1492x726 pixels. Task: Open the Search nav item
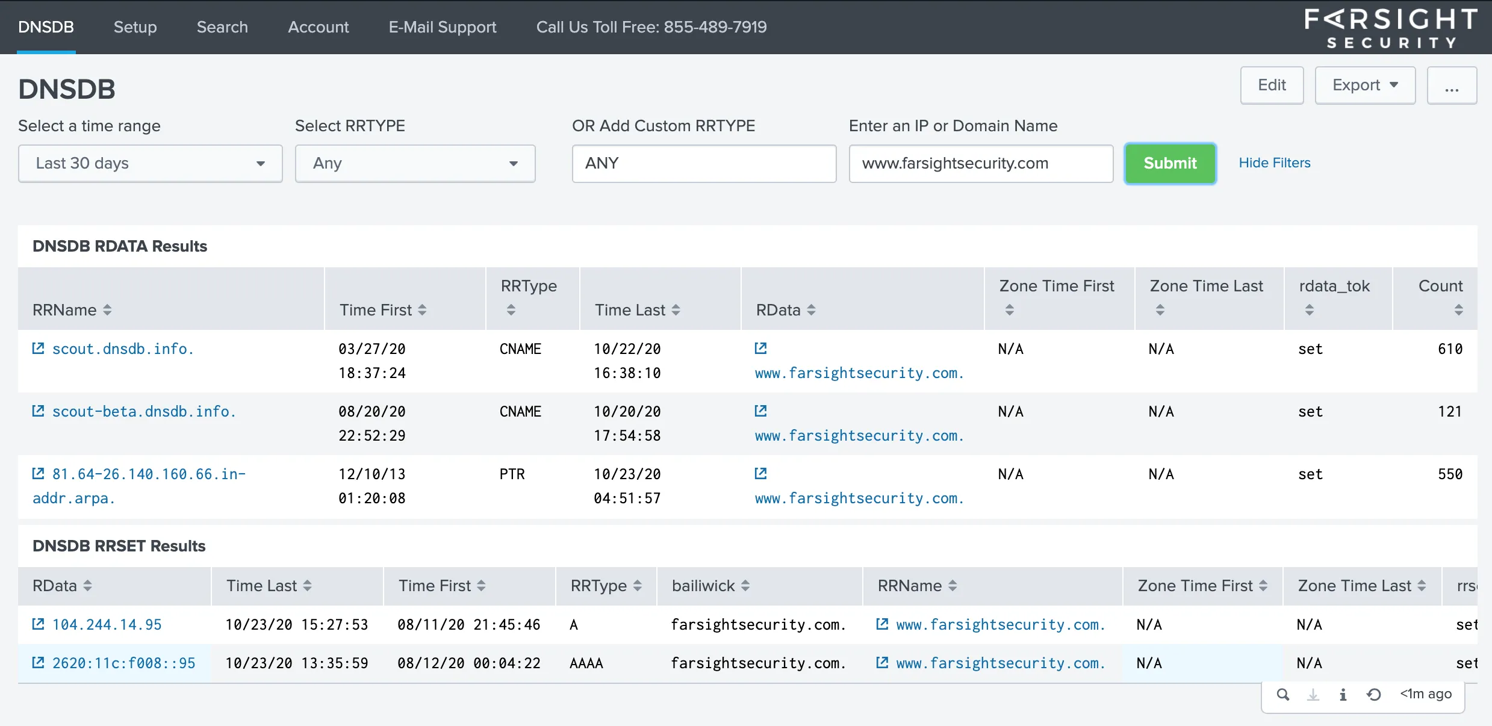222,27
